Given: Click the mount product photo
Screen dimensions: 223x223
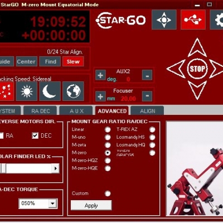Looking at the screenshot, I should click(x=195, y=168).
